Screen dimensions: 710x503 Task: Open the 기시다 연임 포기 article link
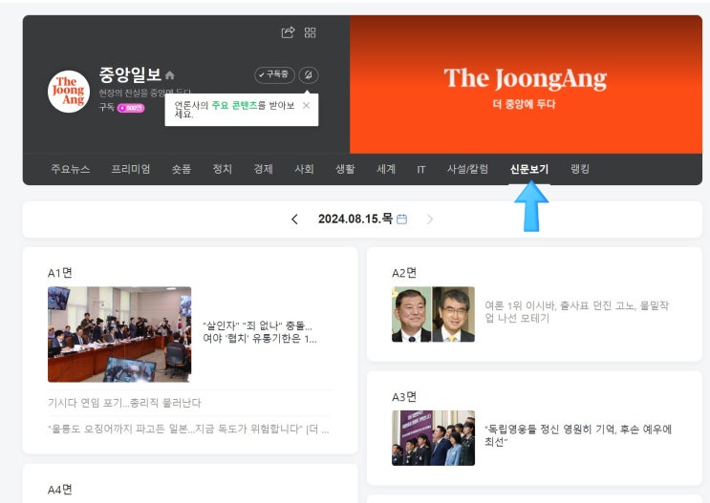click(x=124, y=403)
